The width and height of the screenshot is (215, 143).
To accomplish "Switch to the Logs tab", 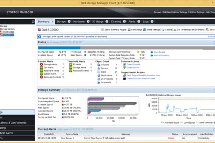I will [x=146, y=22].
